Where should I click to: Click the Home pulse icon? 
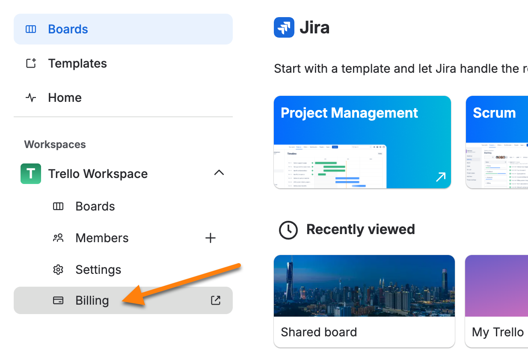click(x=31, y=98)
